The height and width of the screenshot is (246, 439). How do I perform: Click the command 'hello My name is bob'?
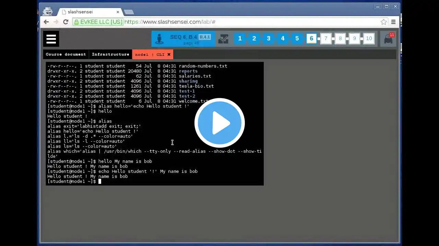(x=125, y=161)
